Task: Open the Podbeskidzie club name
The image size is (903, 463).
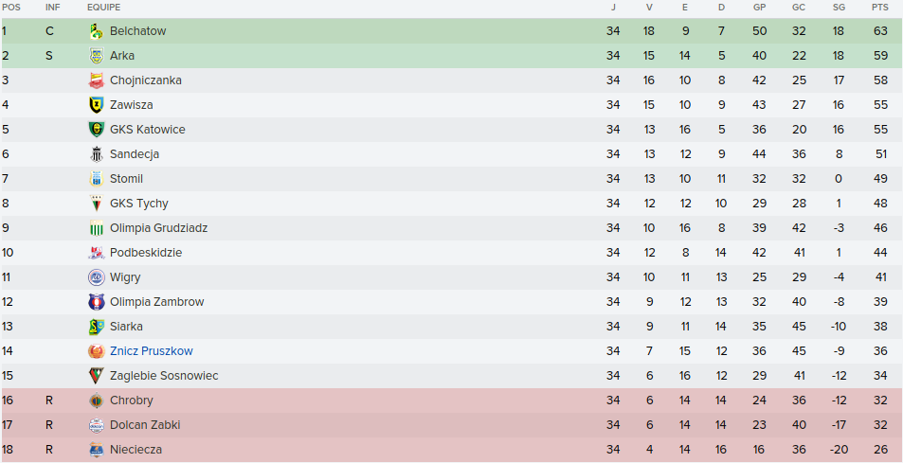Action: point(145,253)
